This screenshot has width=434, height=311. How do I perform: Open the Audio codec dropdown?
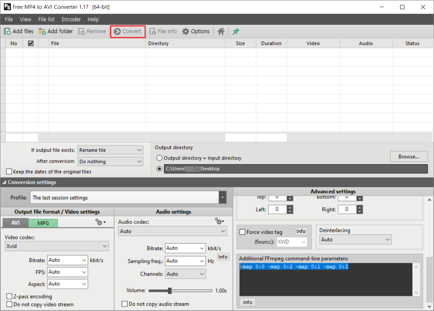click(x=173, y=231)
